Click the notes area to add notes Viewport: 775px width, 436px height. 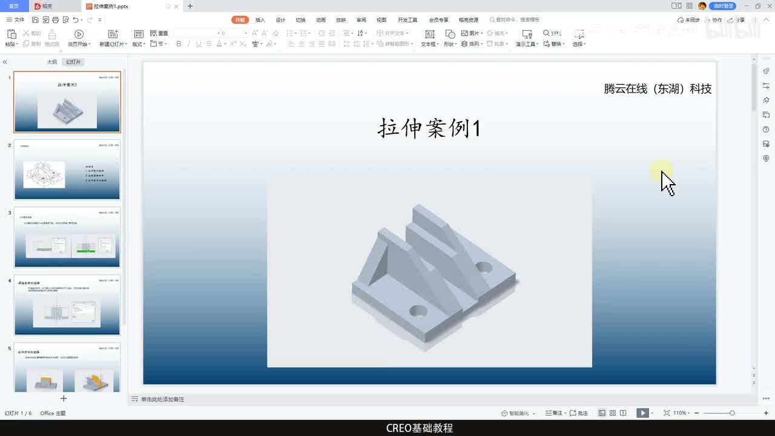tap(162, 399)
